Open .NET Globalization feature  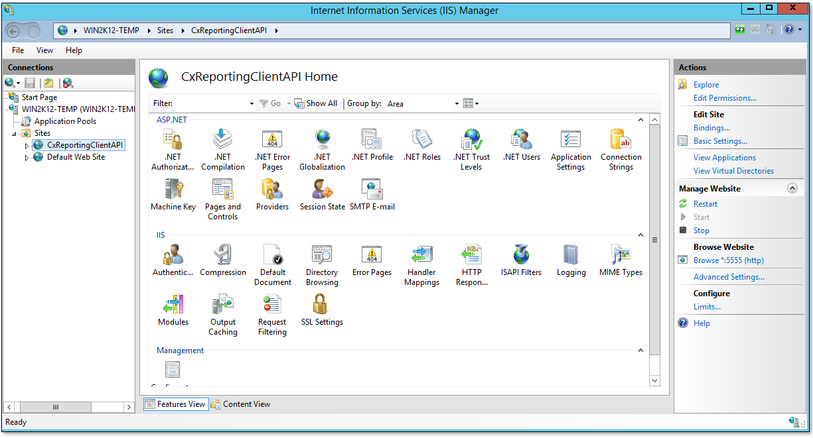point(322,150)
